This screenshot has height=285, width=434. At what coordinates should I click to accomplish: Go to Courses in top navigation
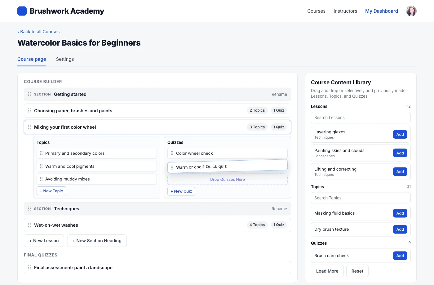click(316, 11)
